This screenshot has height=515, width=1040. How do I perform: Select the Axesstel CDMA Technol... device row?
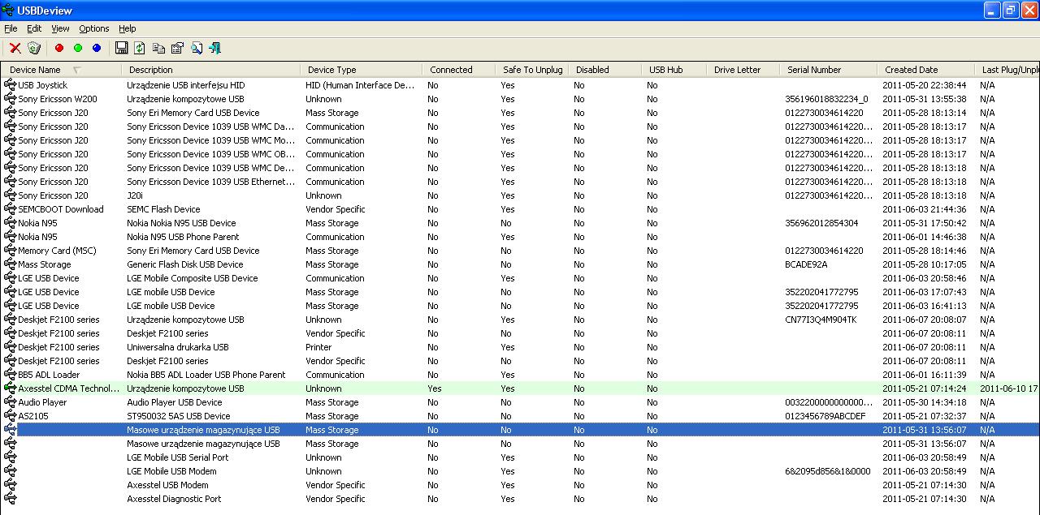pyautogui.click(x=520, y=388)
